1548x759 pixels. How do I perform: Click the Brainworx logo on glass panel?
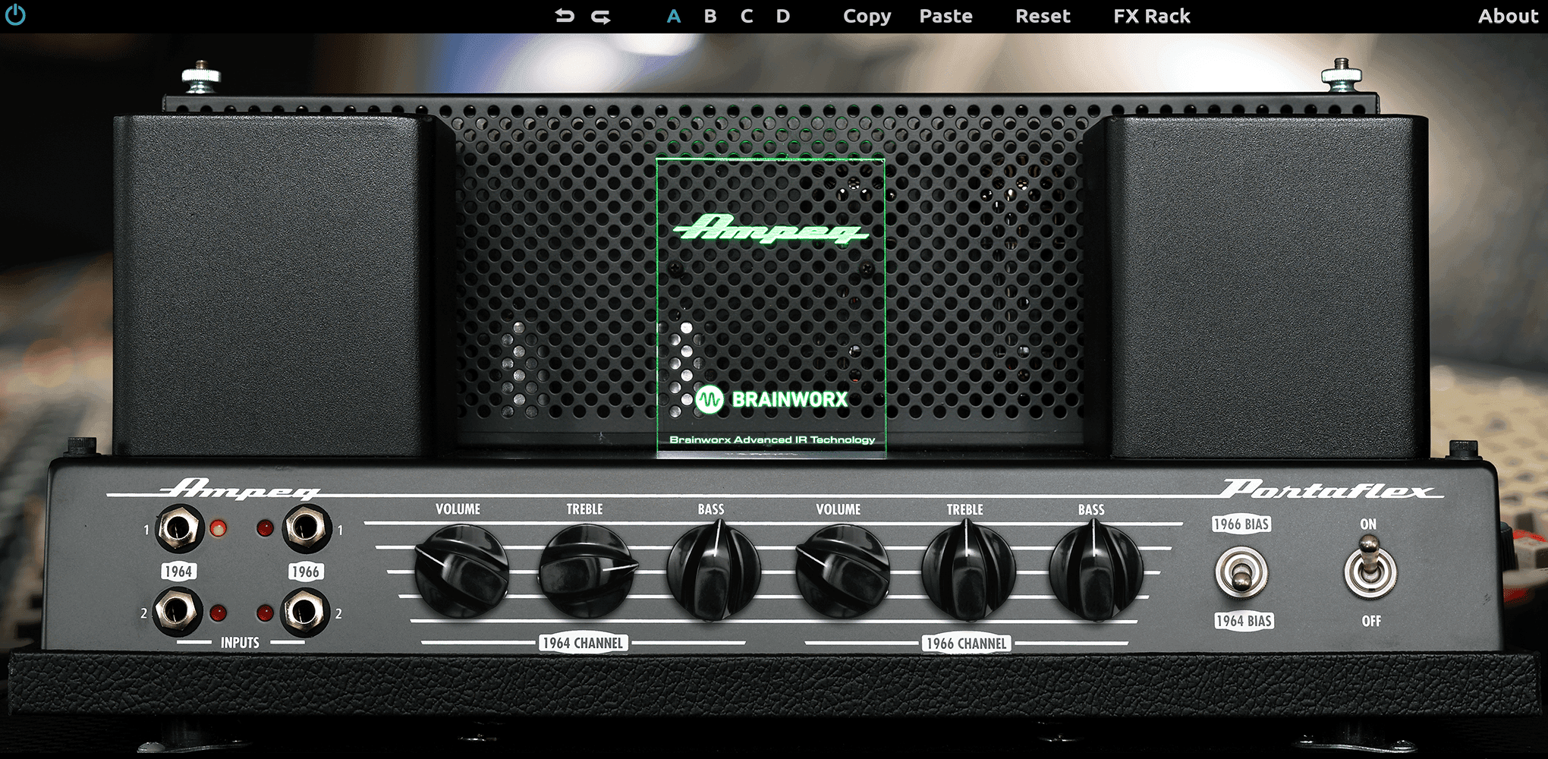[x=771, y=399]
